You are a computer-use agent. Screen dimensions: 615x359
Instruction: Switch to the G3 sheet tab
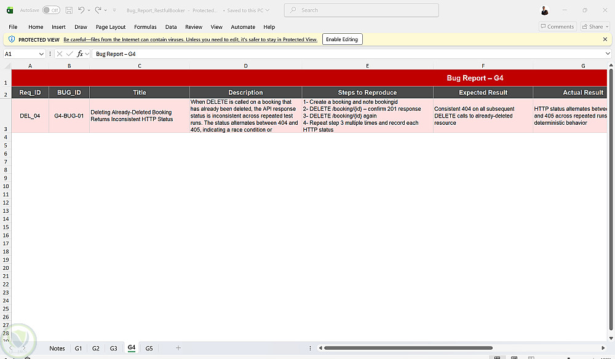pos(113,348)
